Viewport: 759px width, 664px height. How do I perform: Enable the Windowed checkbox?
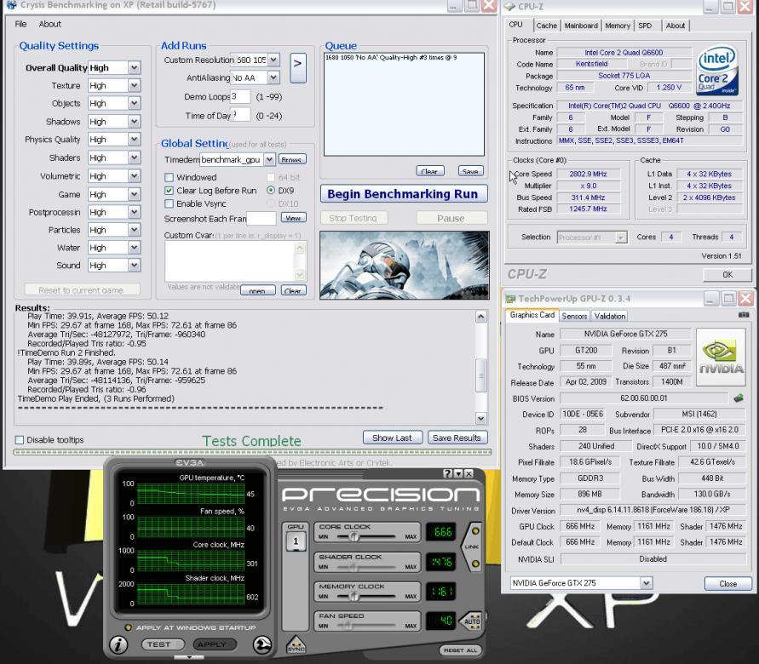click(x=169, y=177)
